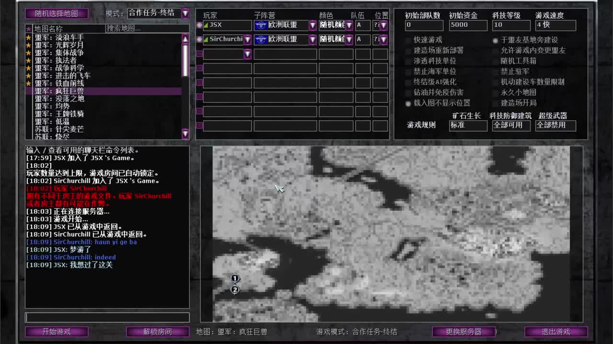Toggle 终结级AI强化 checkbox

409,82
